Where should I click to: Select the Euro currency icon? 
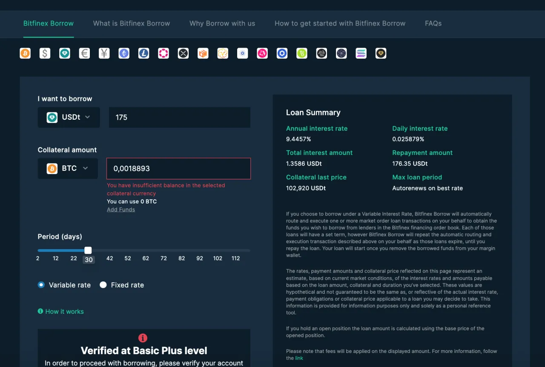pos(84,53)
